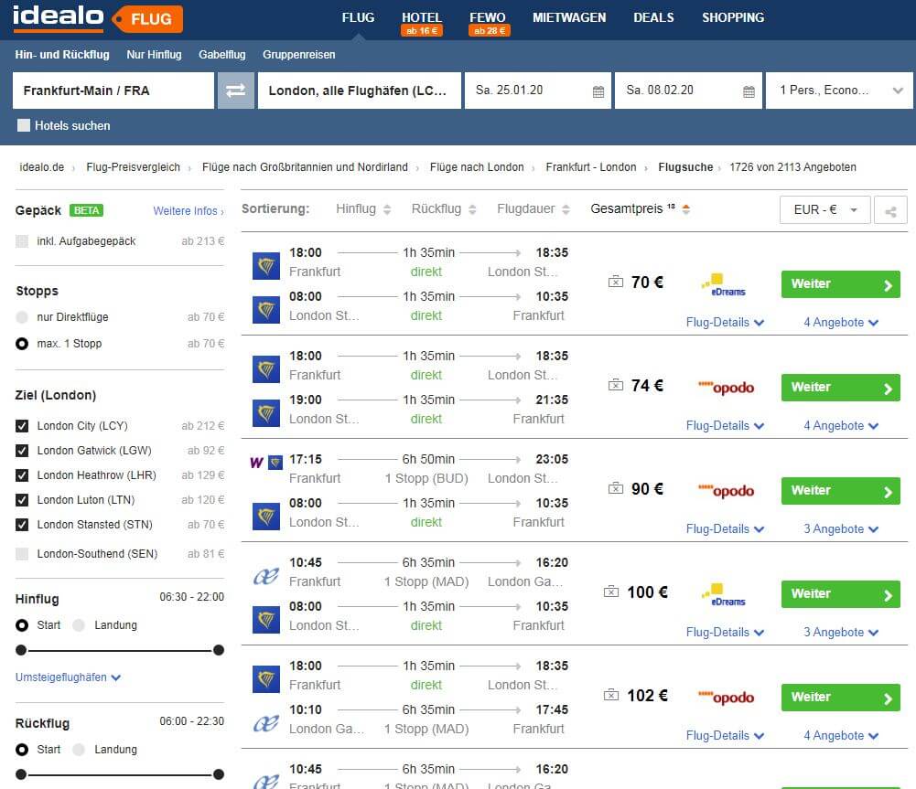Sort by Rückflug using sort arrows

click(x=472, y=209)
